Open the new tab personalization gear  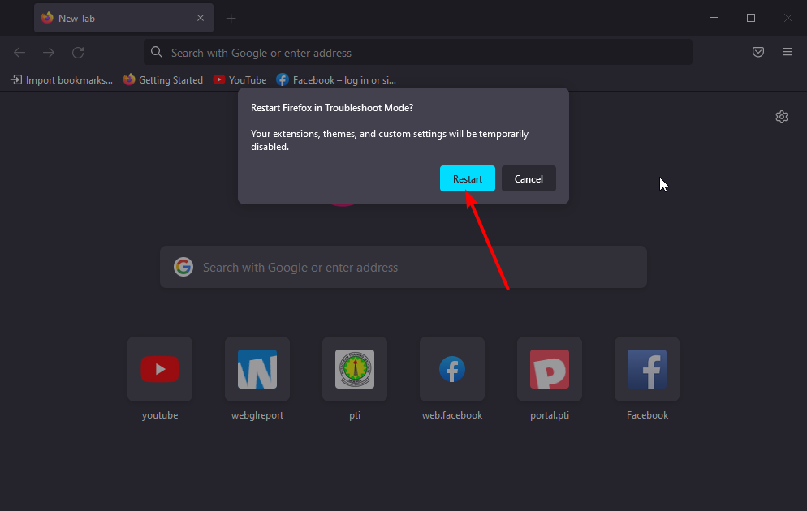coord(781,117)
